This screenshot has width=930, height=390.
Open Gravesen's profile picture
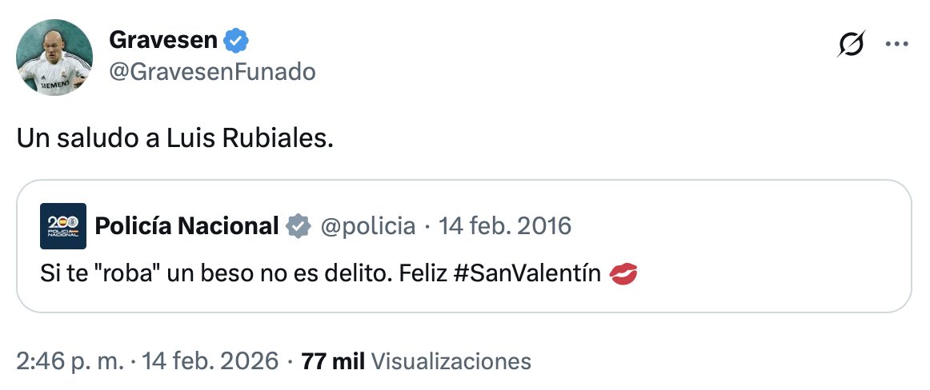(54, 57)
